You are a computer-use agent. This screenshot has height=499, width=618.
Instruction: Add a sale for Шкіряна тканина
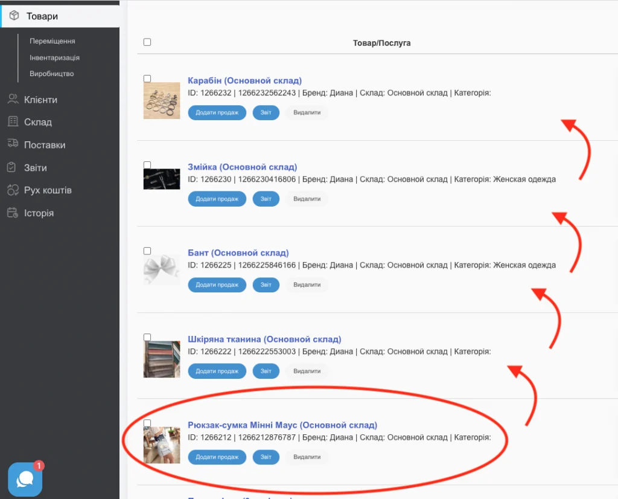[x=217, y=371]
